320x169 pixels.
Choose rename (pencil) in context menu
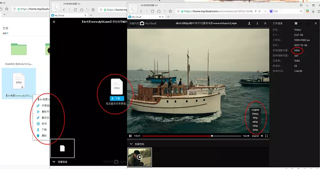pos(42,117)
